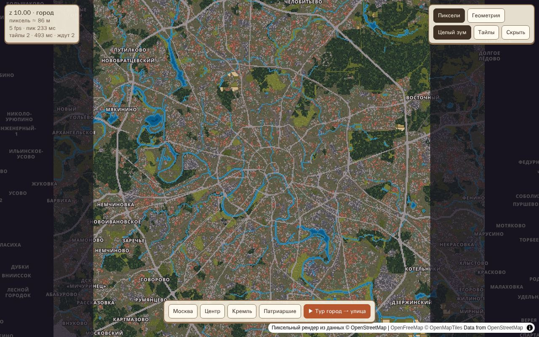
Task: Select the Центр location preset
Action: (x=212, y=311)
